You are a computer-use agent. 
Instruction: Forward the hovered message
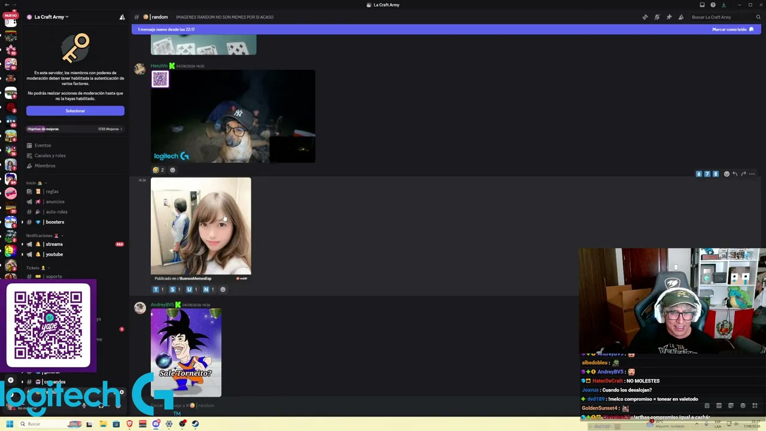coord(743,174)
